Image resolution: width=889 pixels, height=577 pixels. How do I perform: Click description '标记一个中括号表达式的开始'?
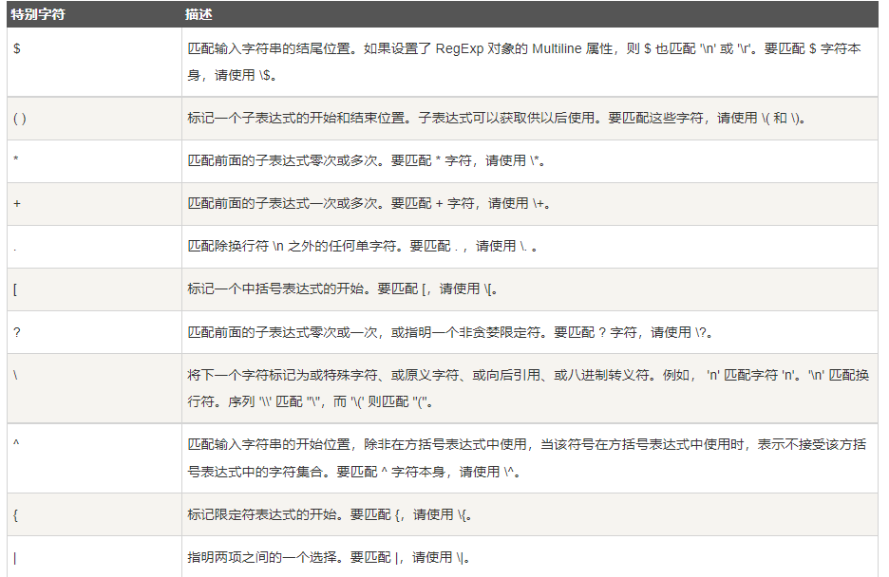530,289
